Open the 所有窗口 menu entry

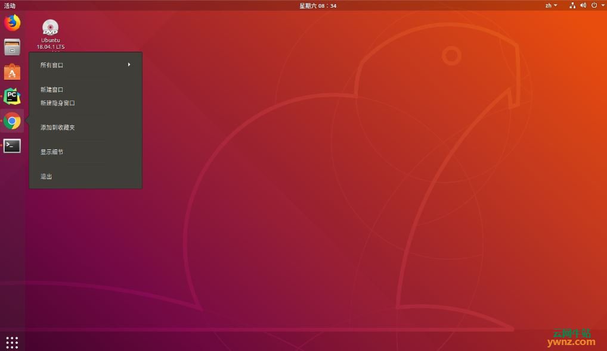click(x=85, y=65)
